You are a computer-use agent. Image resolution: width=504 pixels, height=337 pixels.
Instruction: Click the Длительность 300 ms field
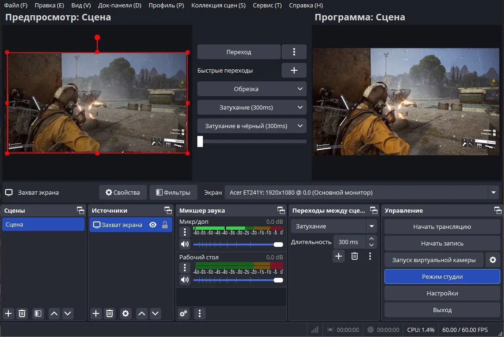350,242
